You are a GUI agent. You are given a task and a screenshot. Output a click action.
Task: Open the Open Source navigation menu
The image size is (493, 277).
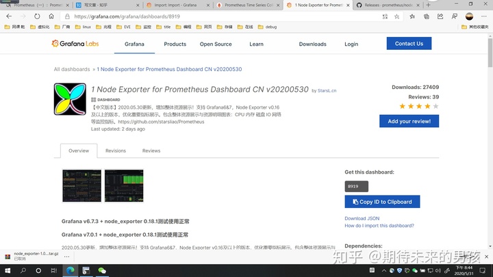(216, 44)
